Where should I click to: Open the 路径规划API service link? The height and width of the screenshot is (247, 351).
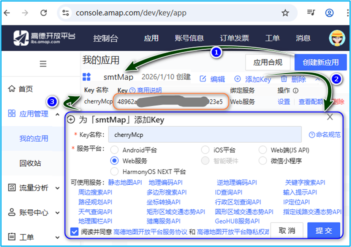[x=95, y=202]
